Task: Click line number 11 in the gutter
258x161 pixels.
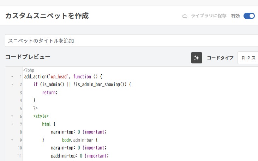Action: coord(20,155)
